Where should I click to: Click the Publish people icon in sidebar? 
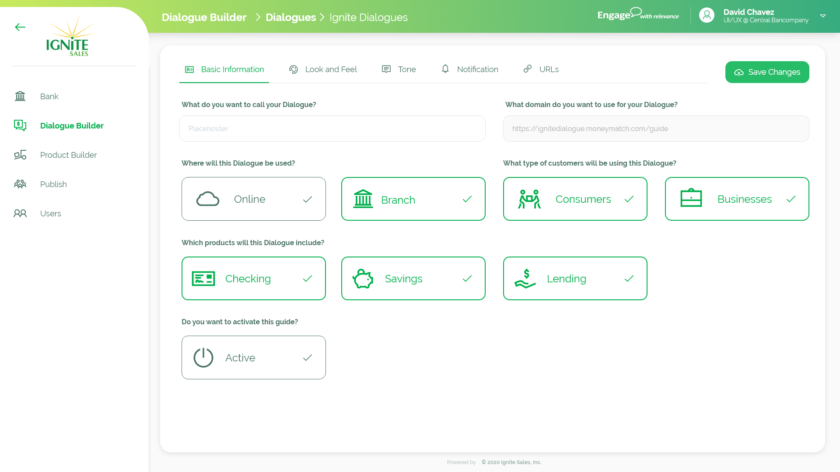20,184
